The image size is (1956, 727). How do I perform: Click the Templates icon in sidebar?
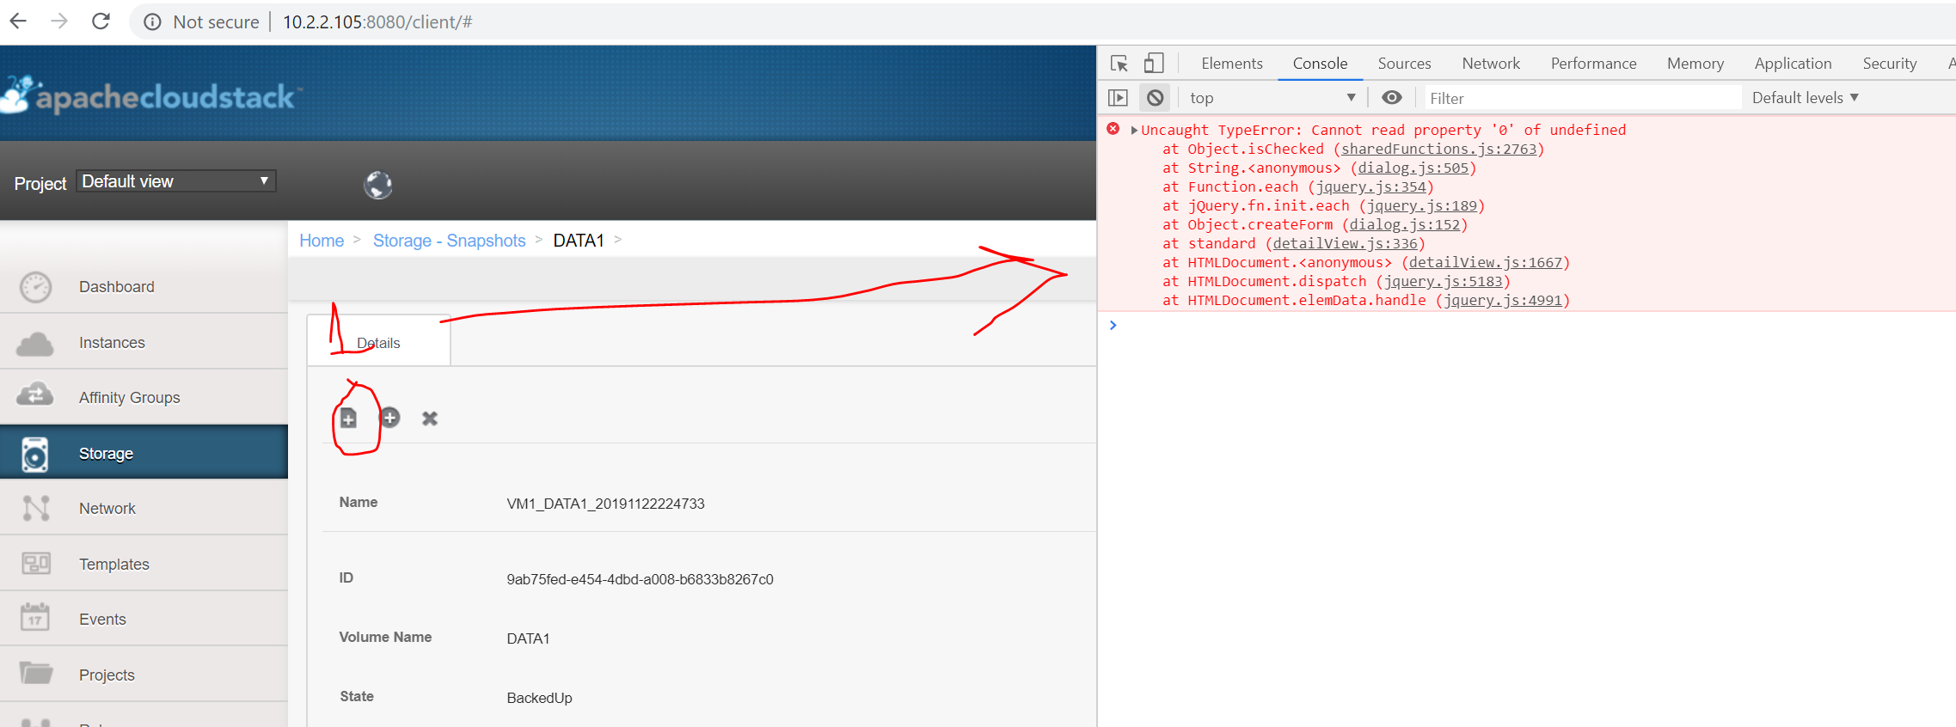[x=36, y=564]
